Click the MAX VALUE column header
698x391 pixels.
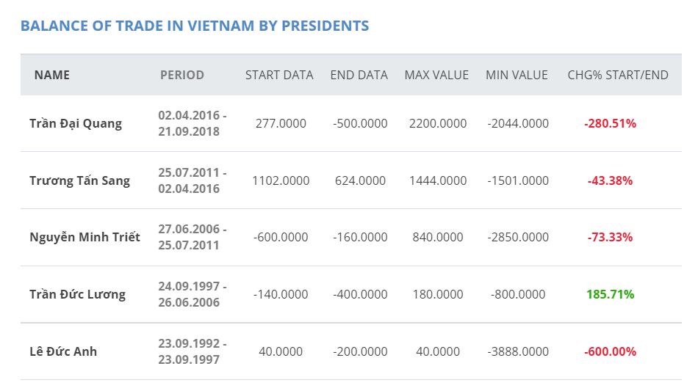(x=436, y=75)
